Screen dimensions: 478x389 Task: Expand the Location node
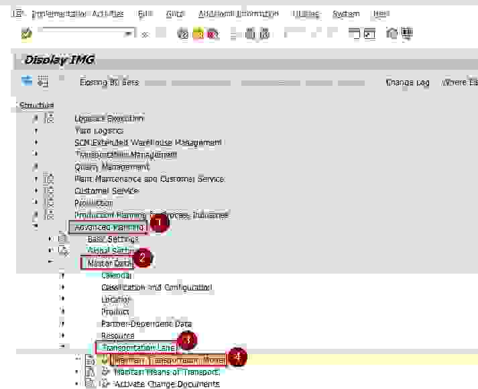(x=62, y=298)
